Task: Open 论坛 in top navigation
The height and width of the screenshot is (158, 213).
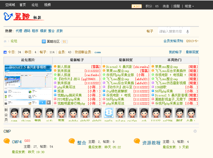Action: (x=35, y=5)
